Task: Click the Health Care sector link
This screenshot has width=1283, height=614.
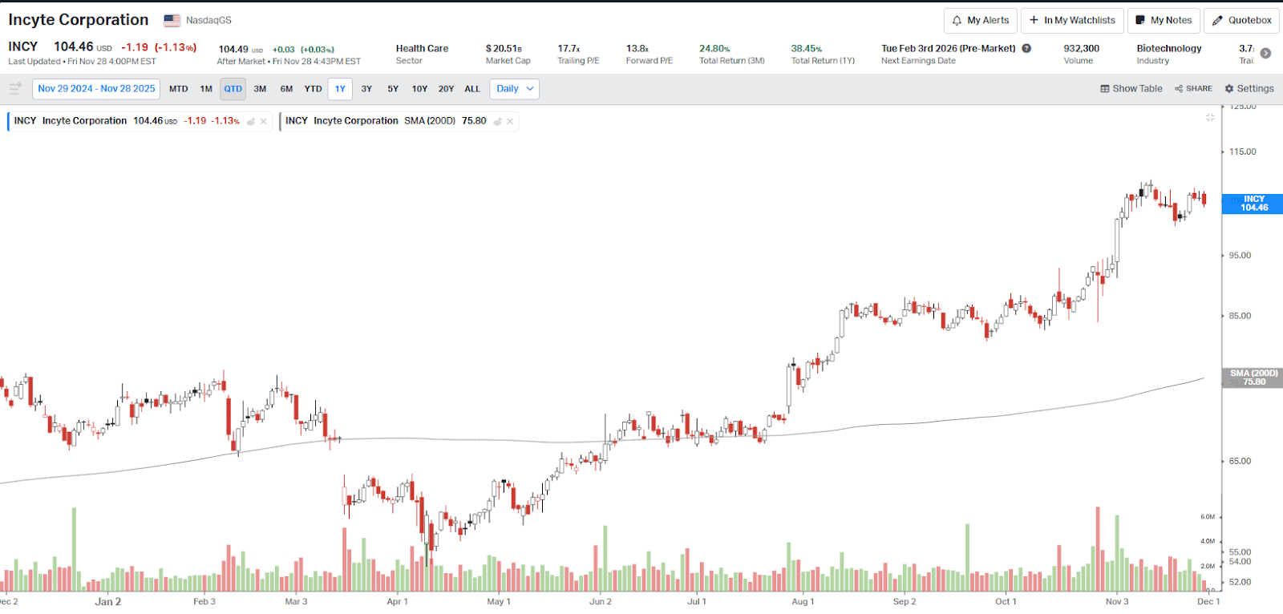Action: point(422,49)
